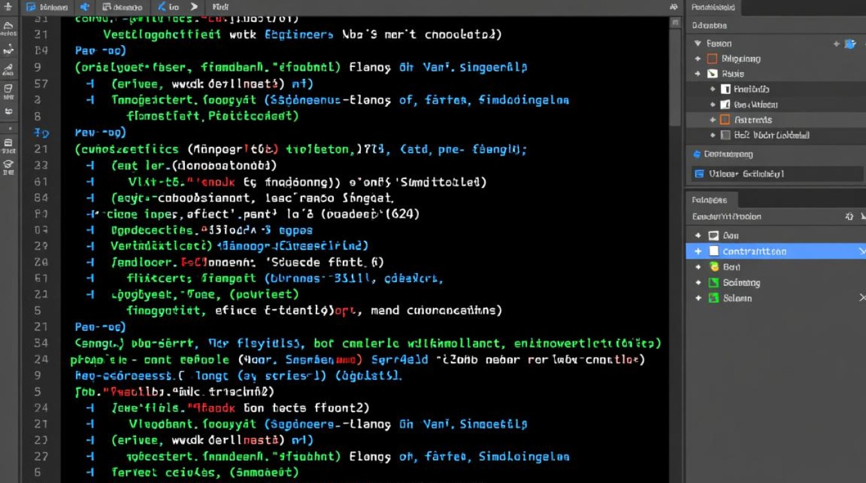Select the row with the yellow-green round icon

click(775, 267)
